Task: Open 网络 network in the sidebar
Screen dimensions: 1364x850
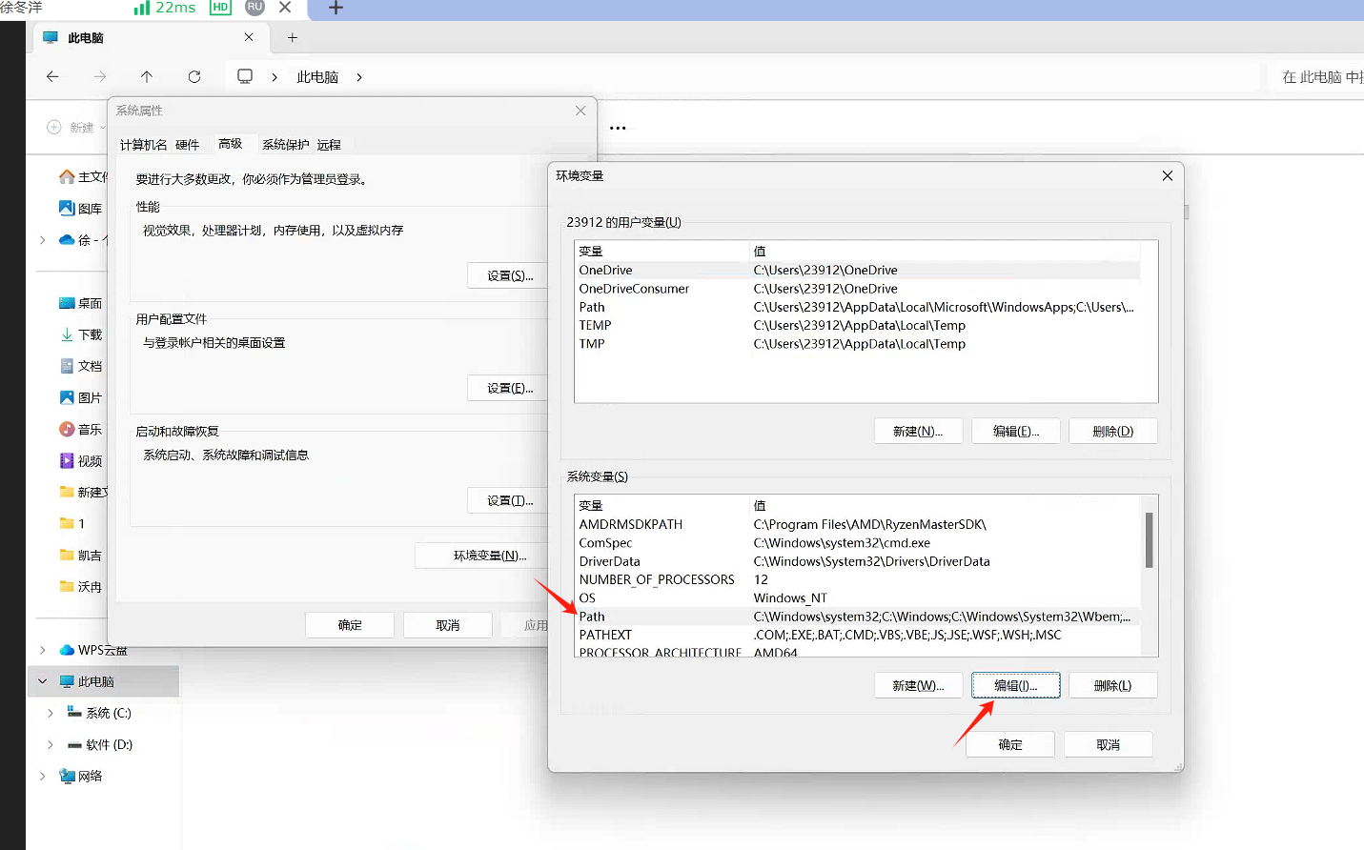Action: 81,776
